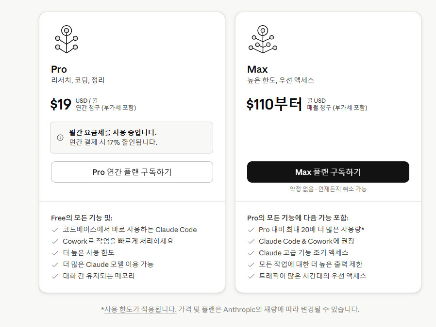Click checkmark beside Claude 고급 기능 조기 액세스
Image resolution: width=436 pixels, height=327 pixels.
coord(251,253)
